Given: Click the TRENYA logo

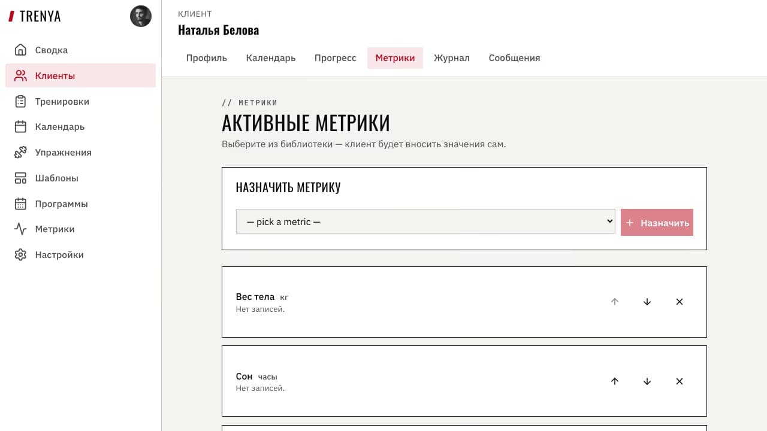Looking at the screenshot, I should click(x=35, y=16).
